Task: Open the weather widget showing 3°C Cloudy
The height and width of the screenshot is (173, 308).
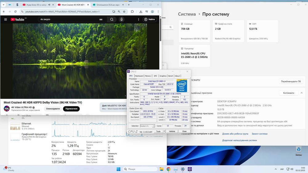Action: (9, 169)
